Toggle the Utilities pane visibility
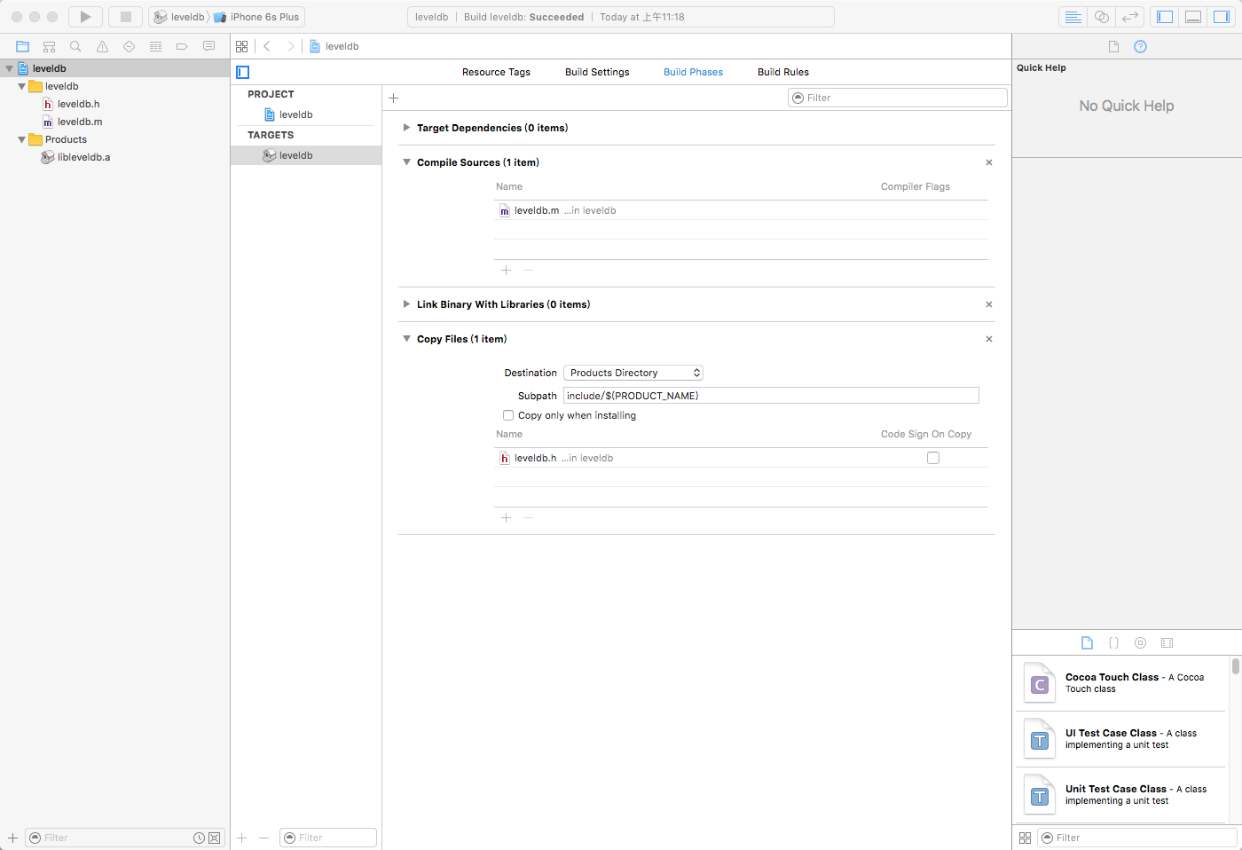Screen dimensions: 1242x850 point(1222,17)
